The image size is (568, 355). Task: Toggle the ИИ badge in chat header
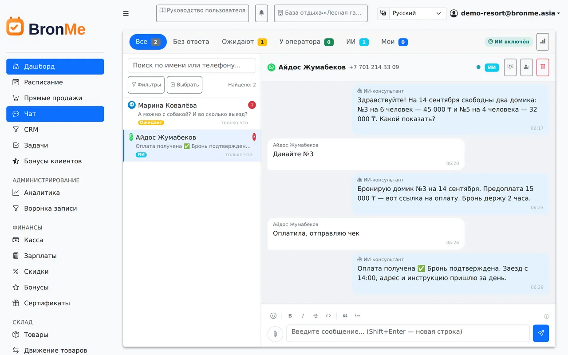coord(492,67)
